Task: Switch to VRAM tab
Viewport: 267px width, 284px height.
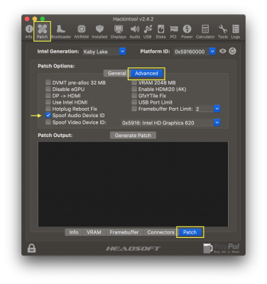Action: 94,232
